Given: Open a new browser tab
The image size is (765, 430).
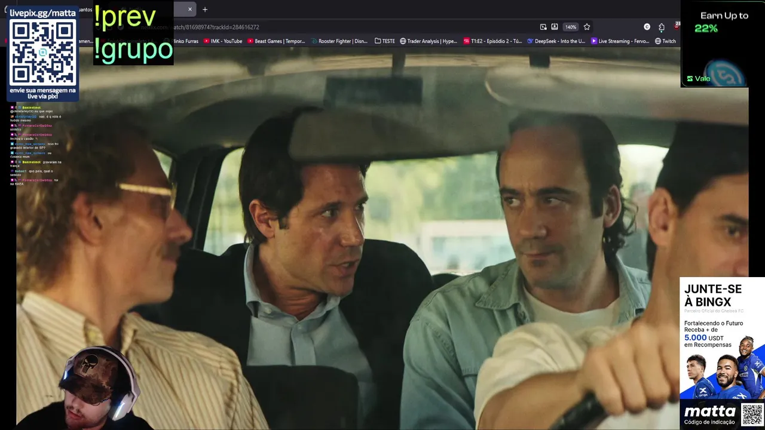Looking at the screenshot, I should point(205,9).
